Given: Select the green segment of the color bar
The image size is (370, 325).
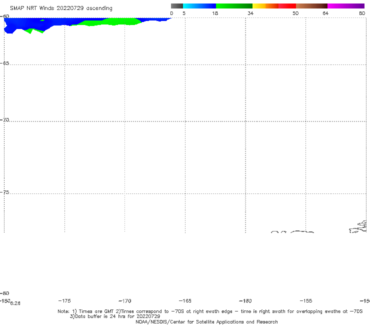Looking at the screenshot, I should [x=234, y=6].
